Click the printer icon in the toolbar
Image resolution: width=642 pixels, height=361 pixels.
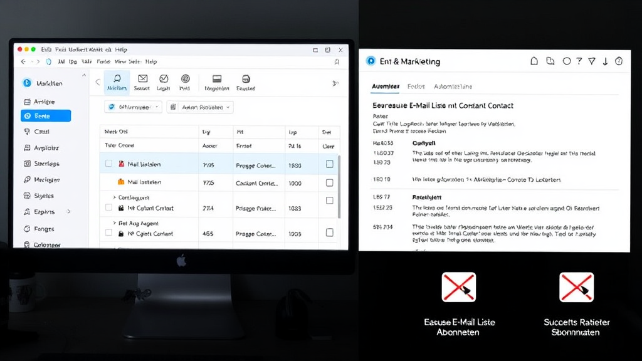[x=246, y=78]
